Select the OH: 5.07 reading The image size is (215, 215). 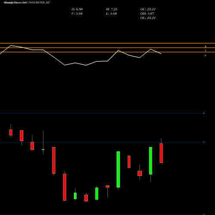click(x=147, y=14)
